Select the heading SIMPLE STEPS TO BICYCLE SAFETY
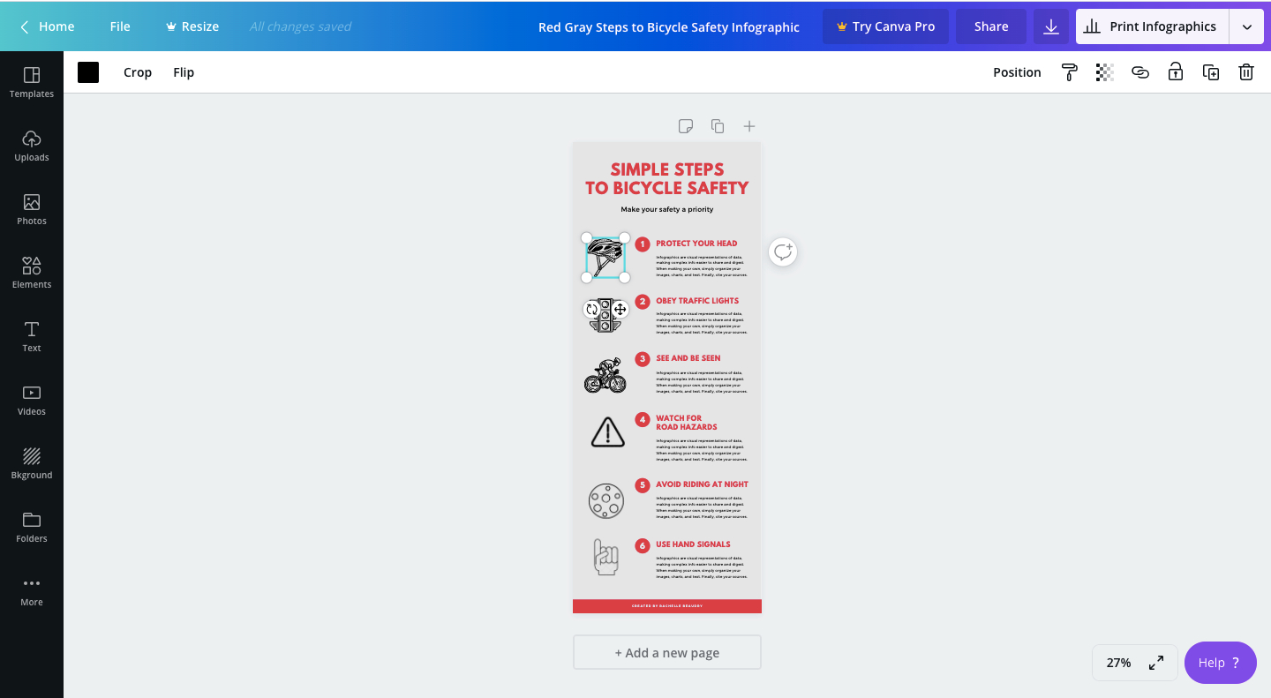 (x=666, y=178)
